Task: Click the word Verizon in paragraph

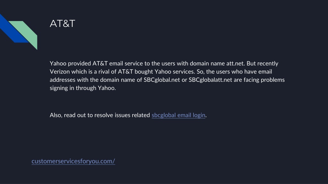Action: (60, 72)
